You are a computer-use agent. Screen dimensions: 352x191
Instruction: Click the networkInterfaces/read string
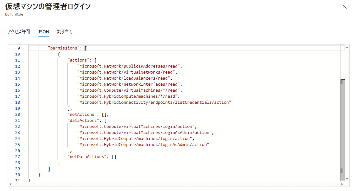[129, 84]
